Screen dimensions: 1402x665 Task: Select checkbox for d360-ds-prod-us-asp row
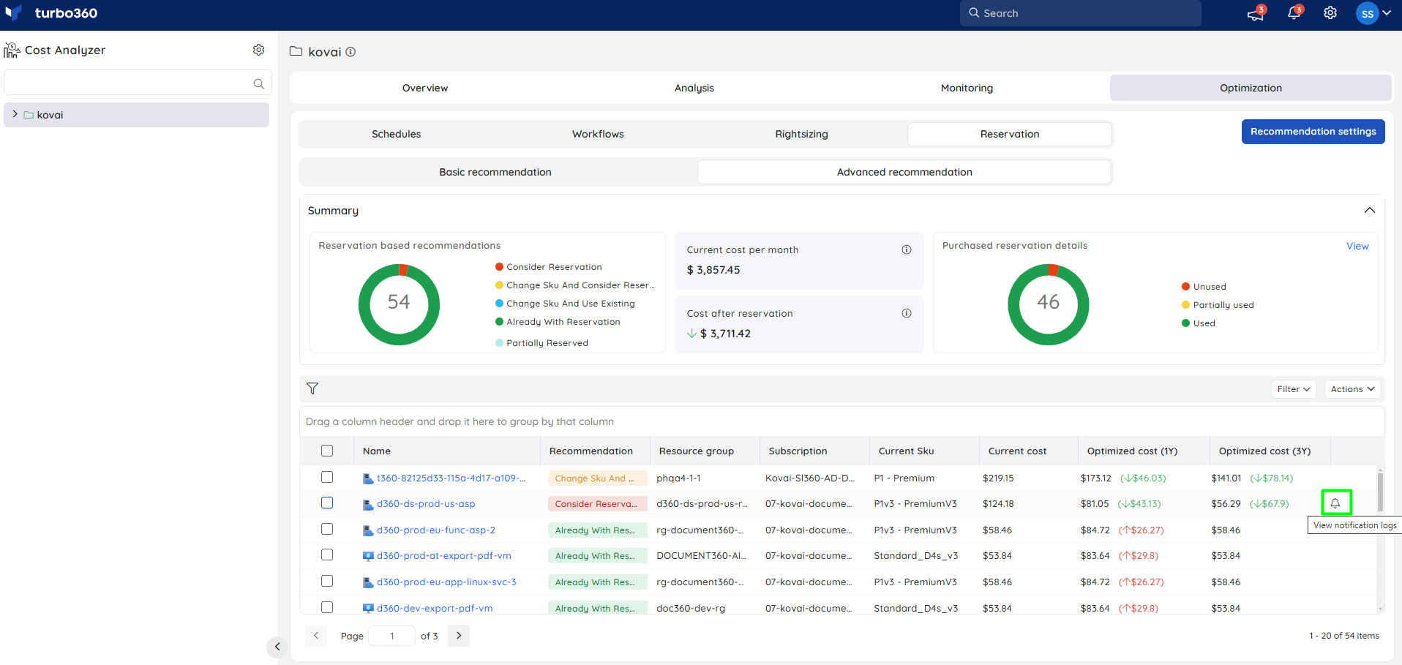point(327,503)
